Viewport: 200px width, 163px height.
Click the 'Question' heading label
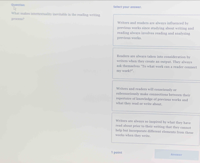pos(18,5)
